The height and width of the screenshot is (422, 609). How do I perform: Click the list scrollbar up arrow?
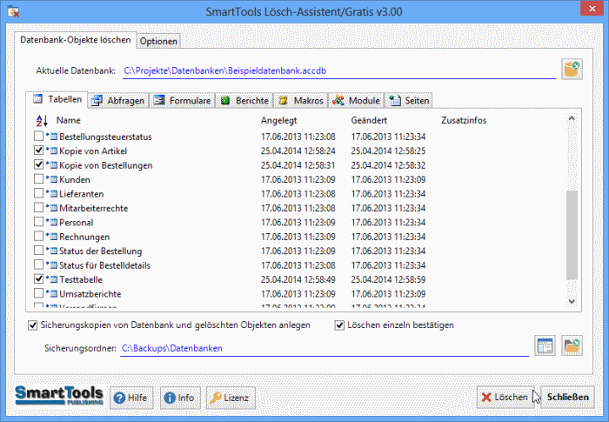click(572, 118)
